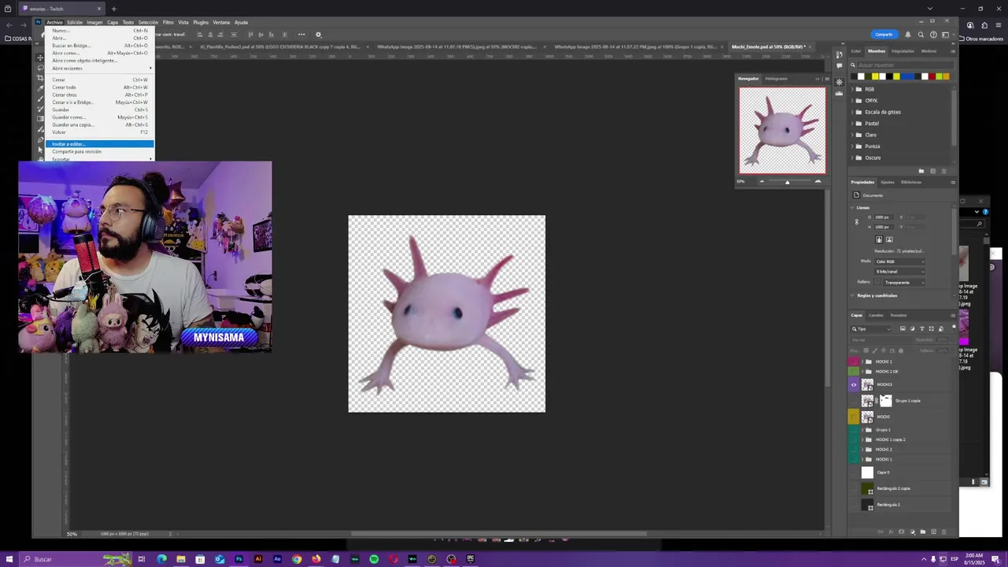Open the Transparente fill dropdown
1008x567 pixels.
click(904, 283)
